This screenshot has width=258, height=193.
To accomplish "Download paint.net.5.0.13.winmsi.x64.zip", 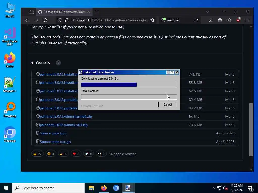I will [x=64, y=125].
